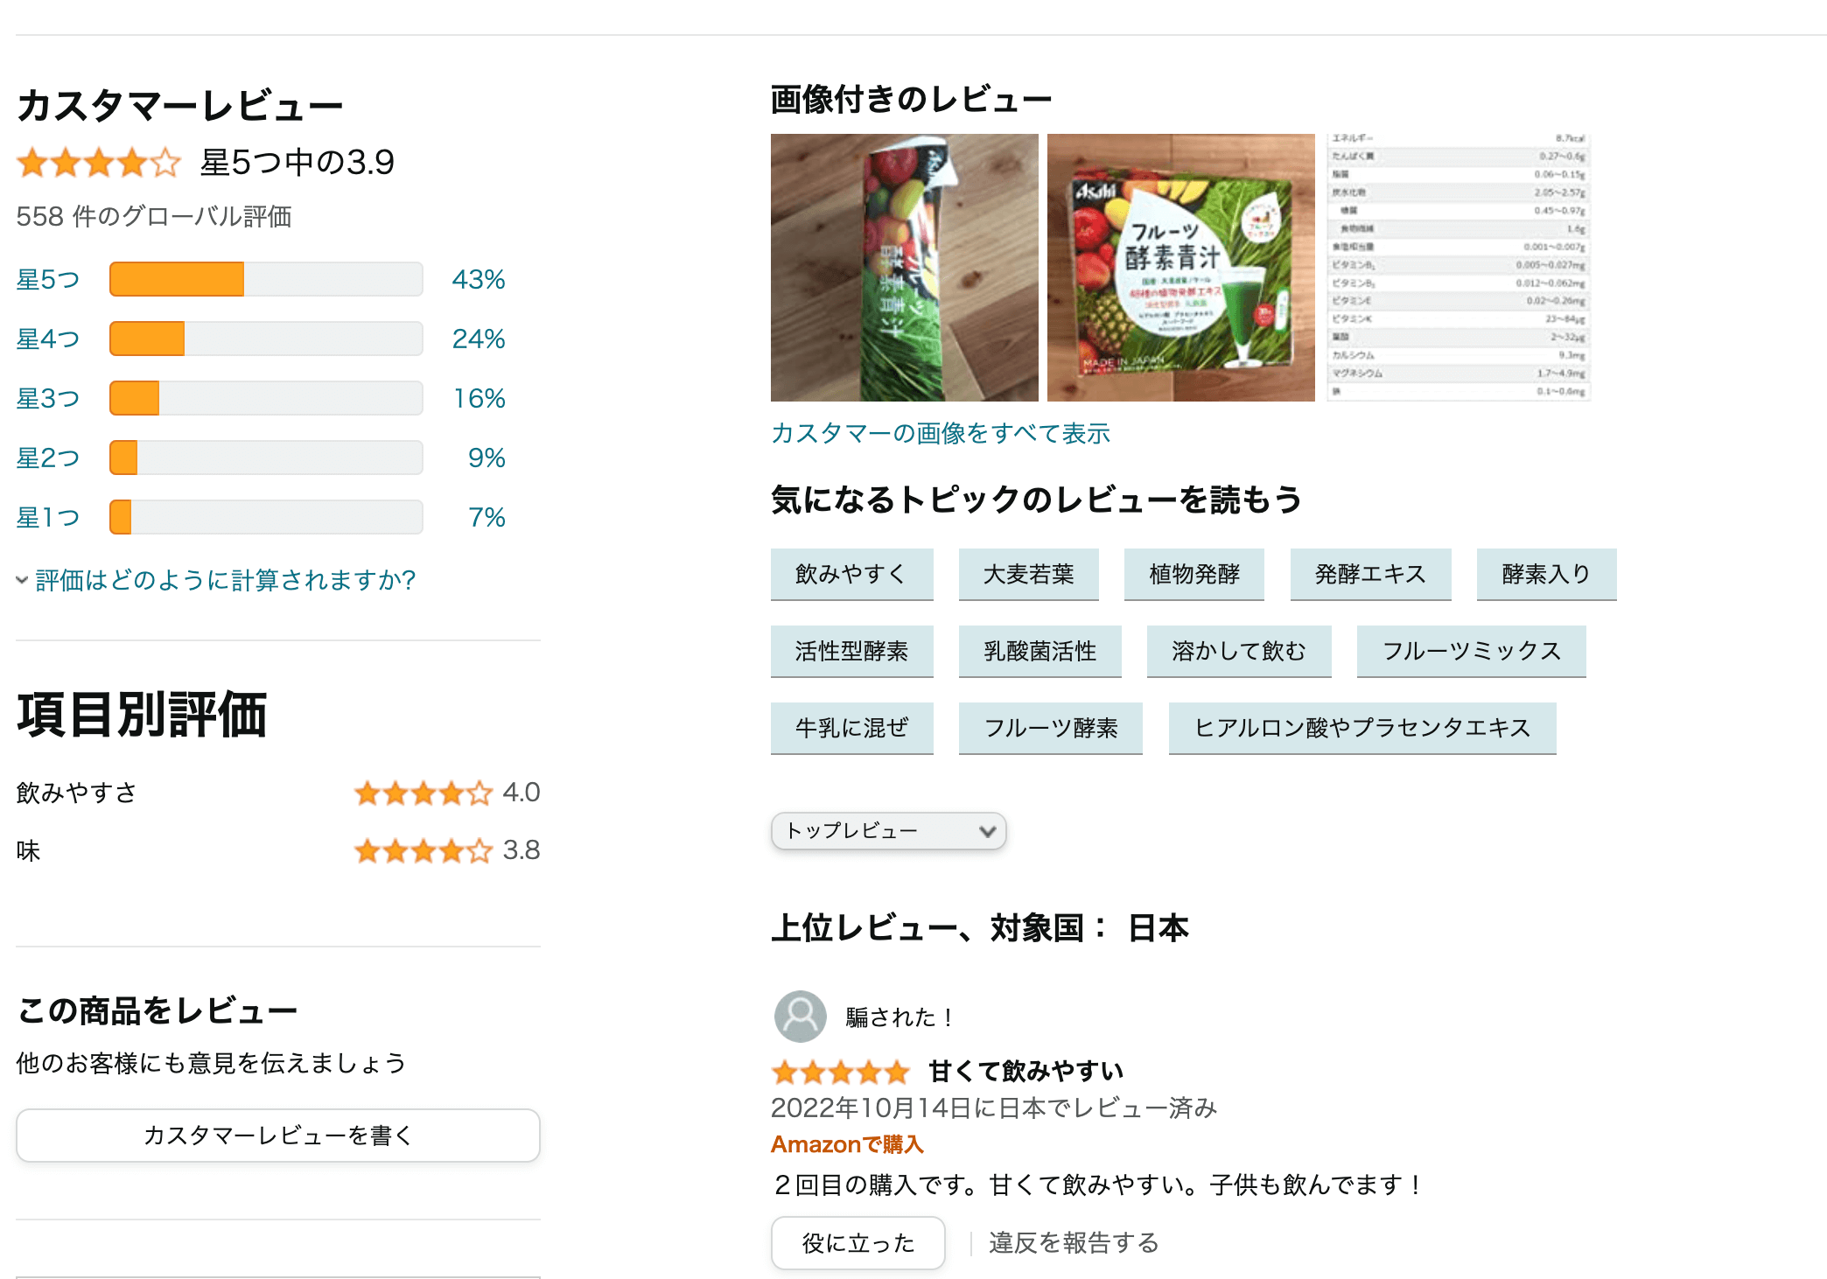Click the overall 3.9 star rating icons
1827x1279 pixels.
[99, 163]
